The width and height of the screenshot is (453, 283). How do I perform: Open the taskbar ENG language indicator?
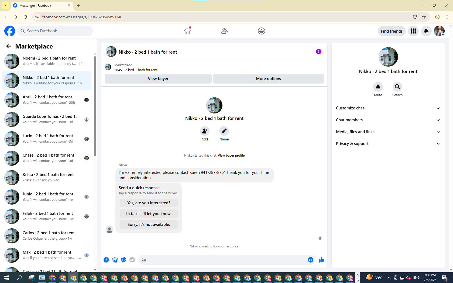click(x=416, y=278)
